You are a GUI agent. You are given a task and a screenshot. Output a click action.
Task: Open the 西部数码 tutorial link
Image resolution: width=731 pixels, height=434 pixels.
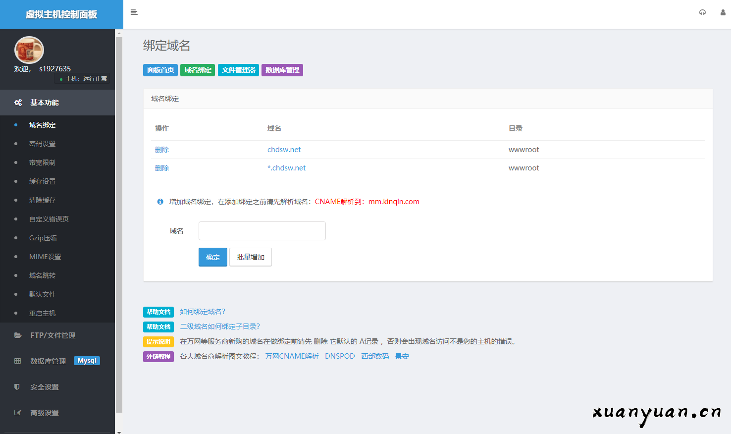[x=375, y=356]
